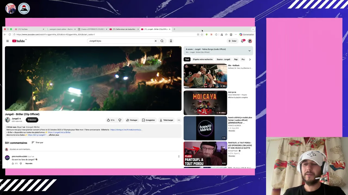Image resolution: width=348 pixels, height=195 pixels.
Task: Open the notifications bell
Action: [243, 41]
